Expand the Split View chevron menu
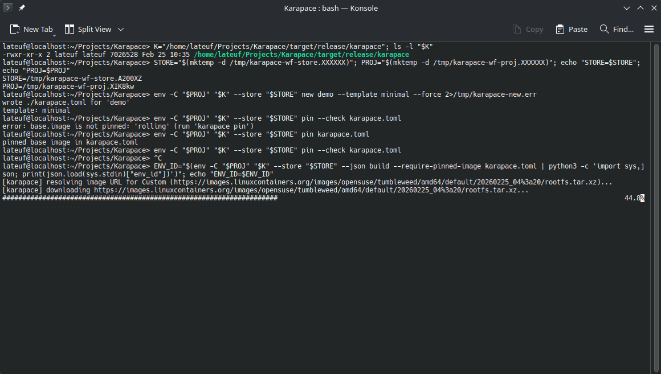The height and width of the screenshot is (374, 661). [121, 29]
